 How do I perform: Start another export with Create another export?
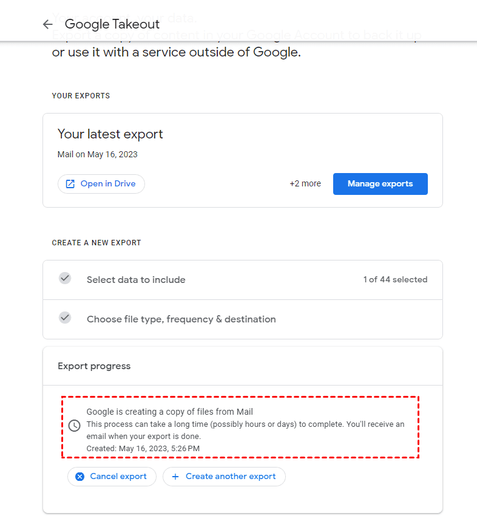[x=224, y=477]
